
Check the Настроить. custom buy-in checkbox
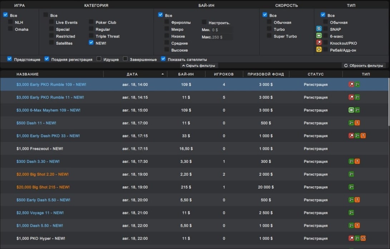(204, 22)
